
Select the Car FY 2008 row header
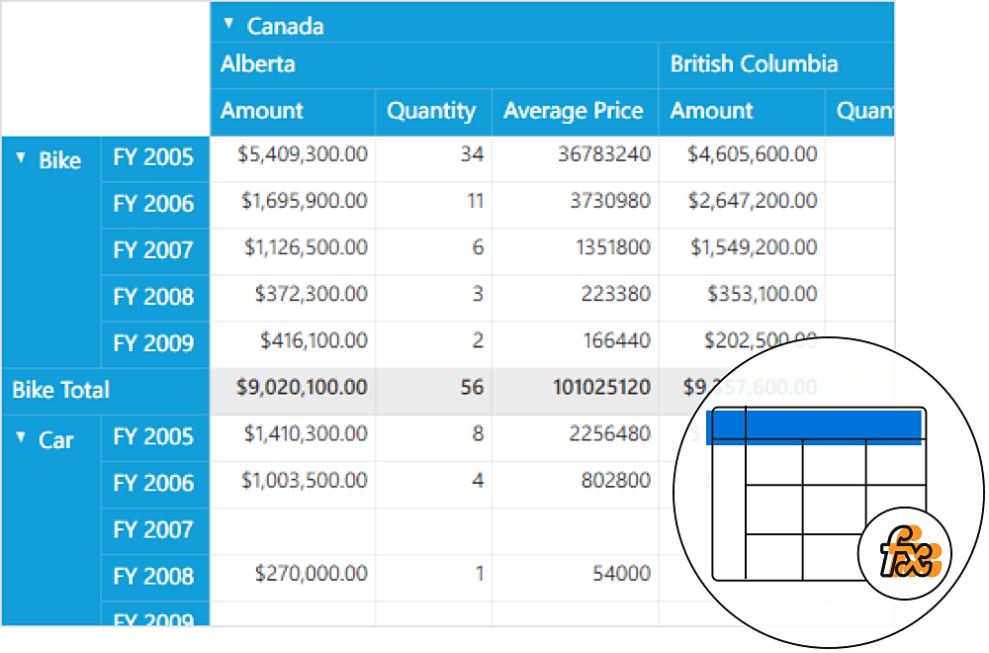[x=154, y=576]
